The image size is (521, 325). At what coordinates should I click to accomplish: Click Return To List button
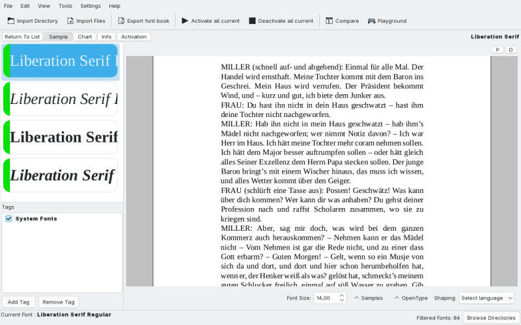22,37
